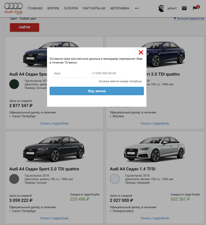This screenshot has width=206, height=225.
Task: Focus the phone number field
Action: [x=107, y=74]
